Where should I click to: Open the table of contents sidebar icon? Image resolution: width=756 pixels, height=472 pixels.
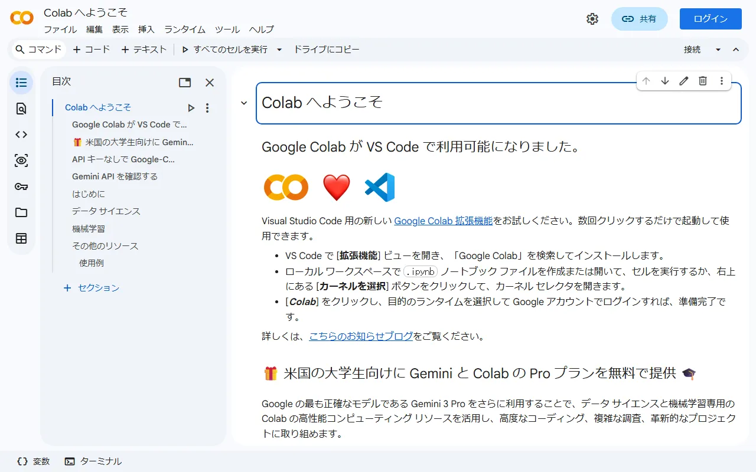(x=21, y=83)
